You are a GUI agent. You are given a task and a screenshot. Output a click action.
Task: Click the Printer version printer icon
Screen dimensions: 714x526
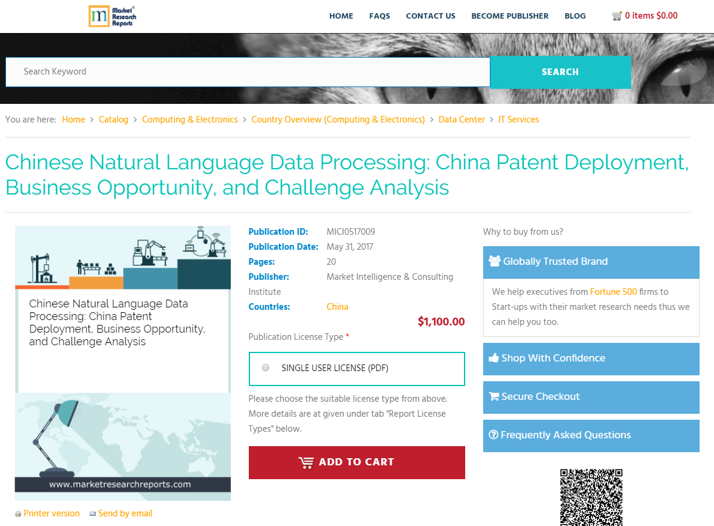pos(19,513)
